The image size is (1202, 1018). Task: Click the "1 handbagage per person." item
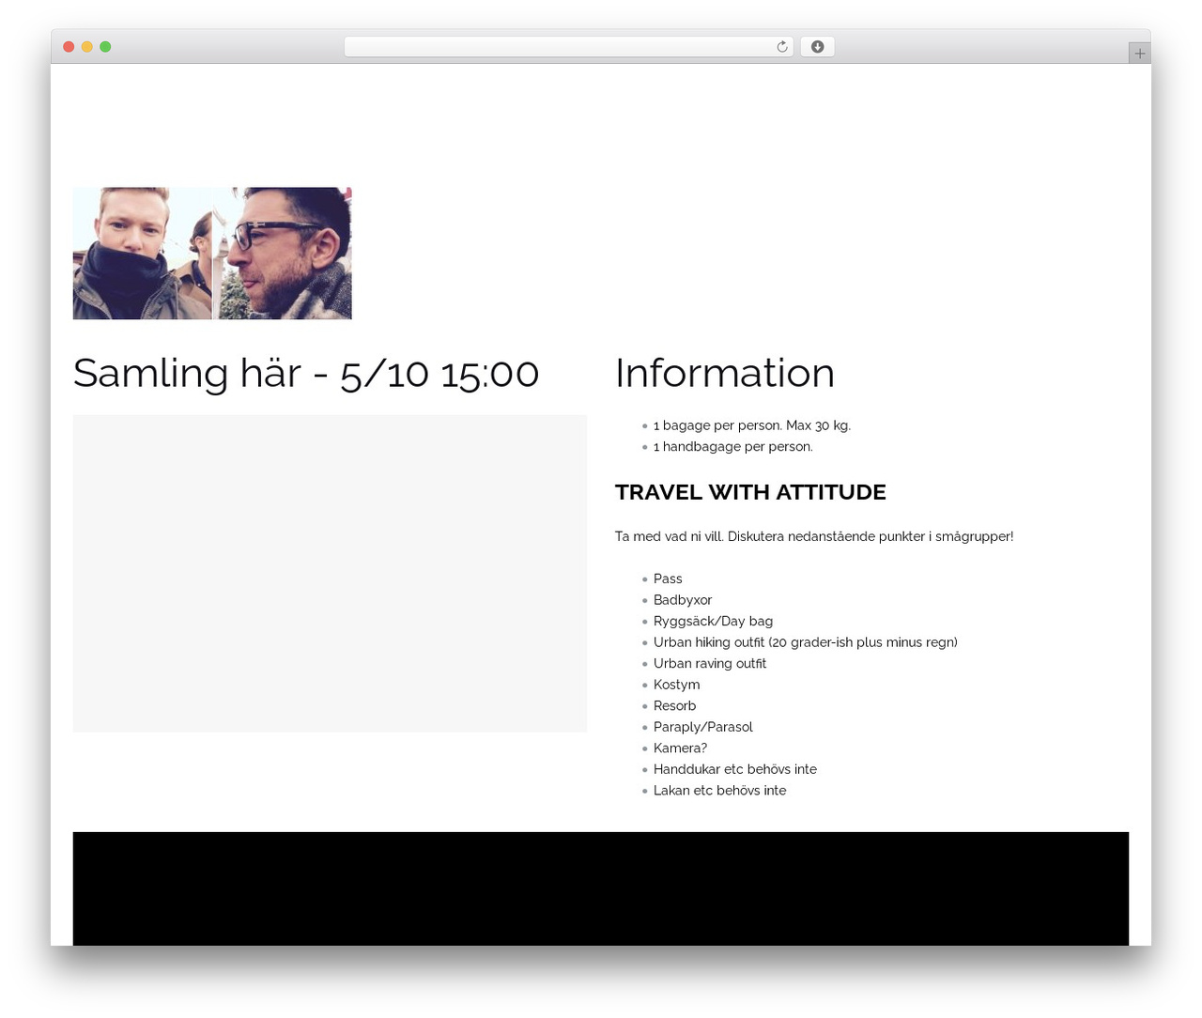(x=733, y=446)
